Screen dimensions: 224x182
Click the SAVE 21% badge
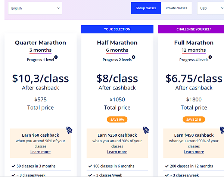[x=194, y=120]
